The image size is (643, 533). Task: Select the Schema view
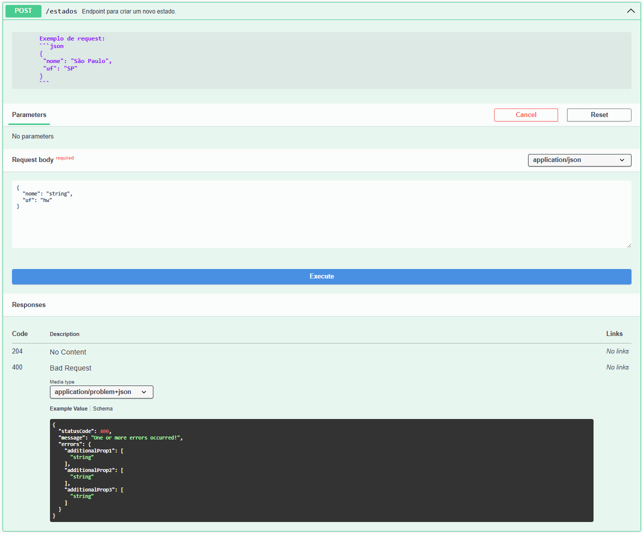click(102, 408)
